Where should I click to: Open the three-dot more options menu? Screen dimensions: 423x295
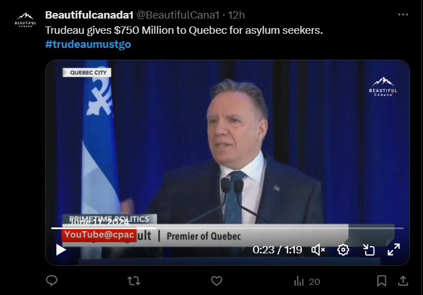tap(403, 15)
